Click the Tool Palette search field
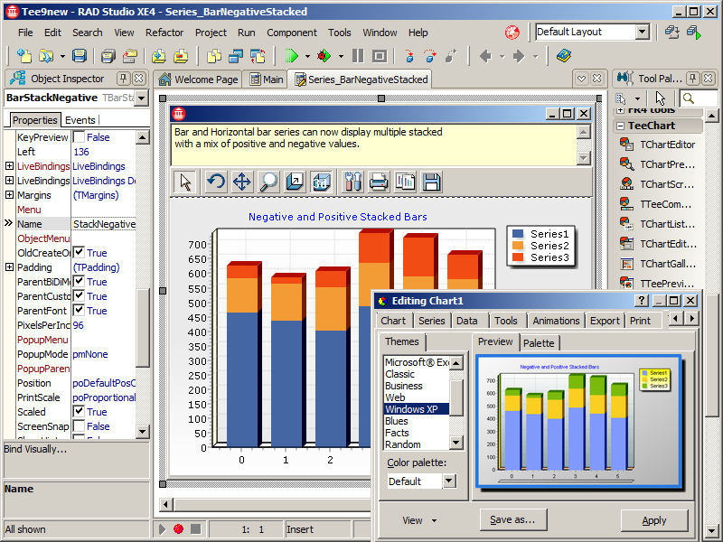The width and height of the screenshot is (723, 542). [699, 98]
